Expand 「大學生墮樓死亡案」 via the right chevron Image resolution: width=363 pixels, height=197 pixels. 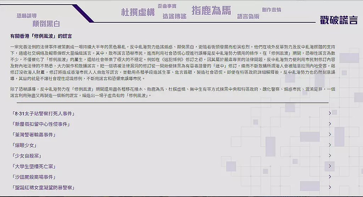pos(330,166)
